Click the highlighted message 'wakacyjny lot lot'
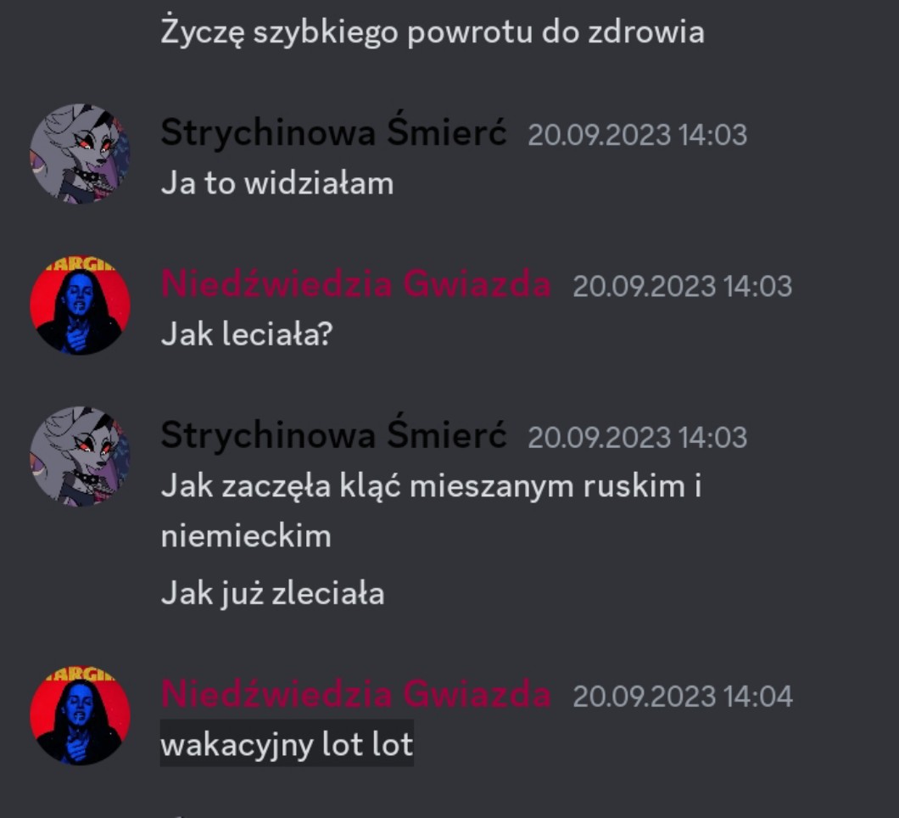 click(x=287, y=744)
